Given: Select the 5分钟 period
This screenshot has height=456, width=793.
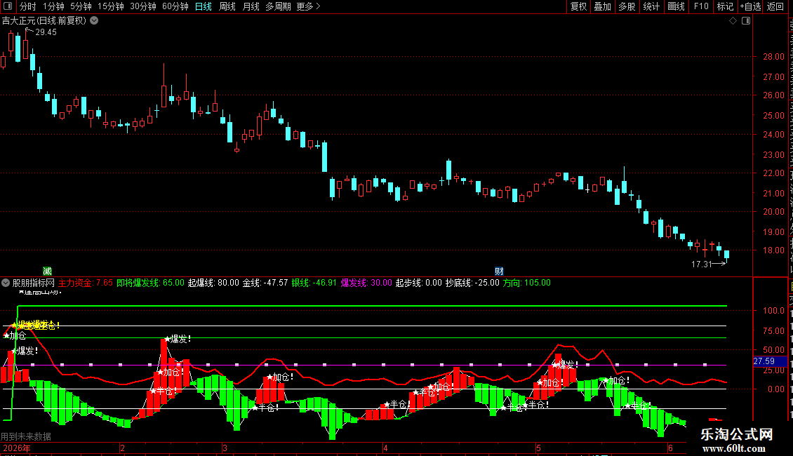Looking at the screenshot, I should click(x=81, y=6).
